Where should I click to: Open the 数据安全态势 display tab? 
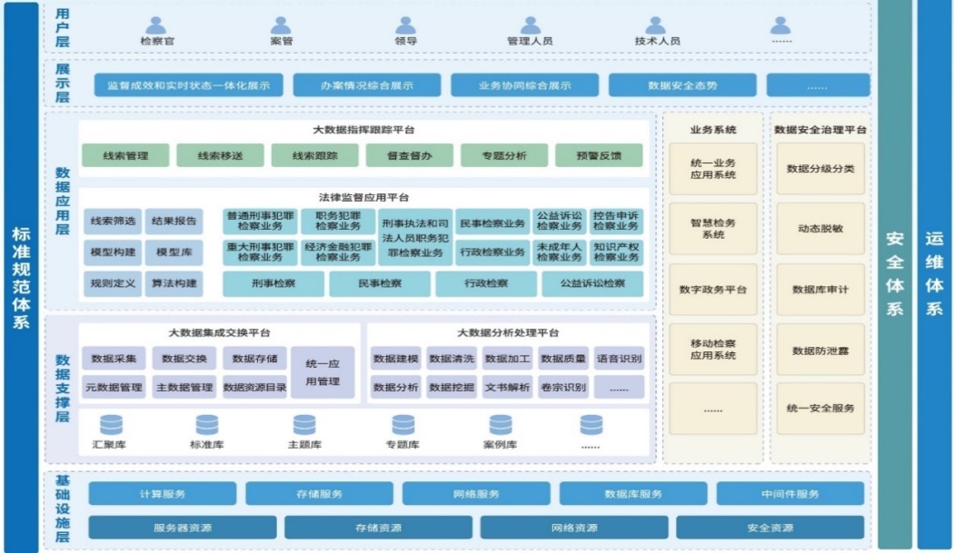click(681, 85)
